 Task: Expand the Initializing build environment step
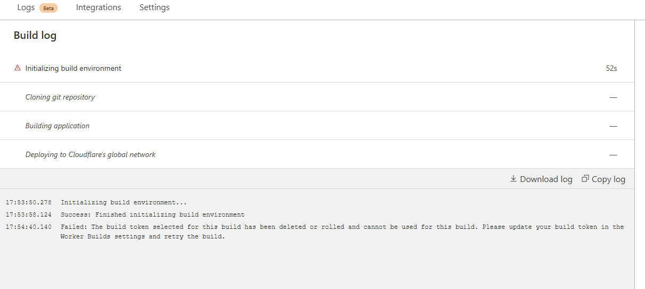(73, 68)
